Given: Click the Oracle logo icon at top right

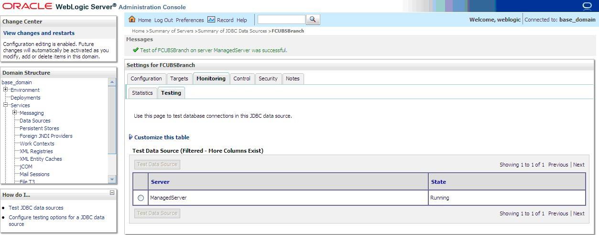Looking at the screenshot, I should (x=587, y=6).
